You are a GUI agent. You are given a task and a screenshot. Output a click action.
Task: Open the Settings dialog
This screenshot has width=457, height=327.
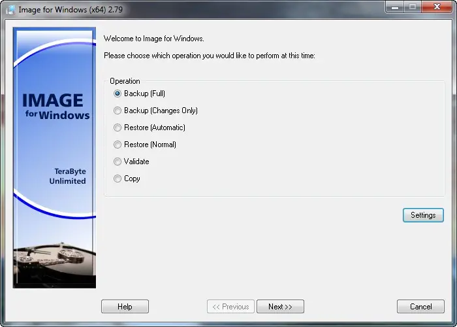[x=423, y=215]
